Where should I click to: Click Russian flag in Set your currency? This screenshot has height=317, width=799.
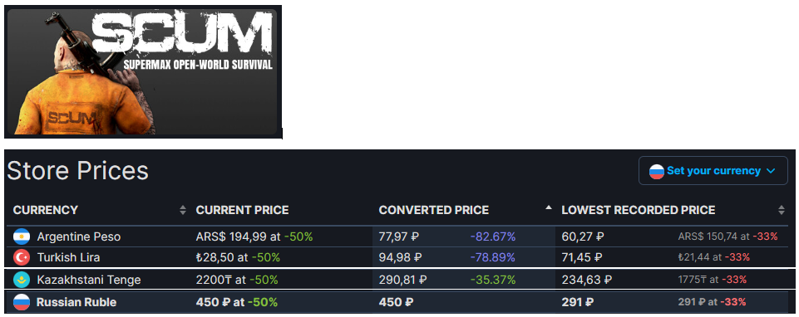[x=656, y=171]
